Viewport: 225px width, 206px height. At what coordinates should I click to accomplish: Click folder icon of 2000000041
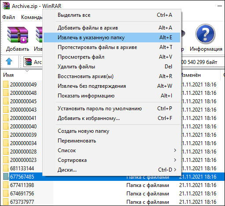(x=6, y=118)
